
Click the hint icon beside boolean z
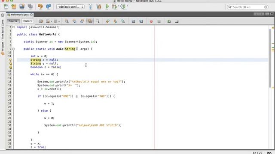click(10, 67)
